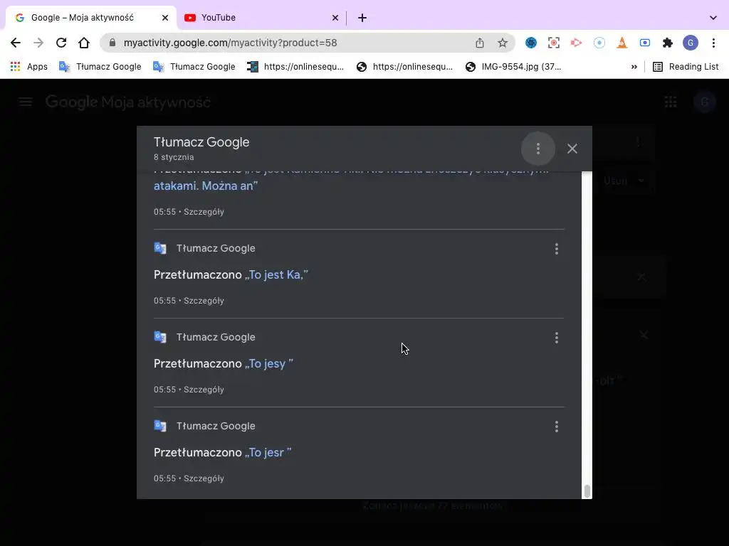Open the Reading List

686,66
